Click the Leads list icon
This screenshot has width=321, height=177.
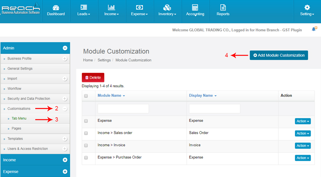point(84,7)
